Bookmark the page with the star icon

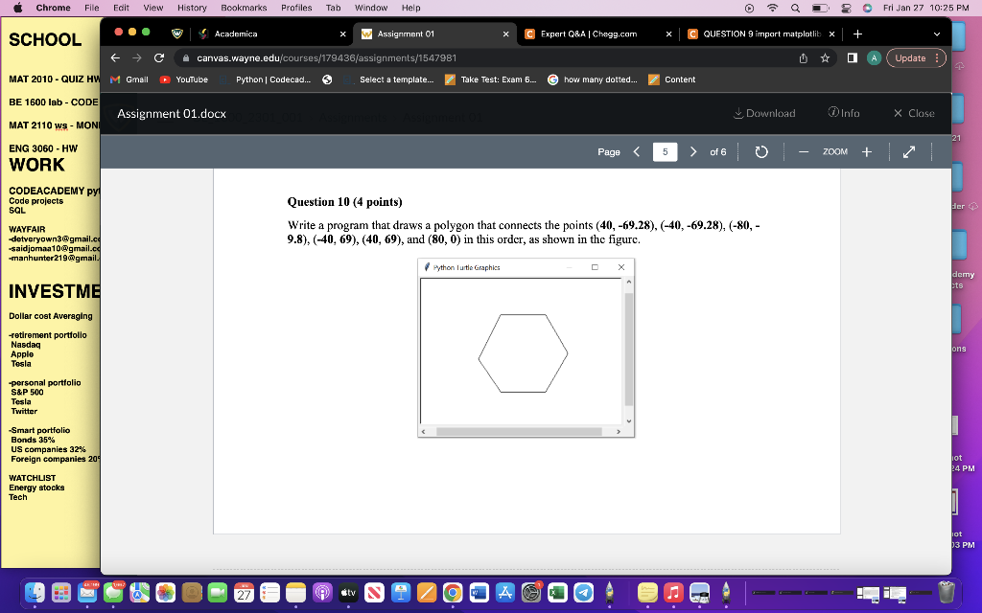pyautogui.click(x=825, y=57)
